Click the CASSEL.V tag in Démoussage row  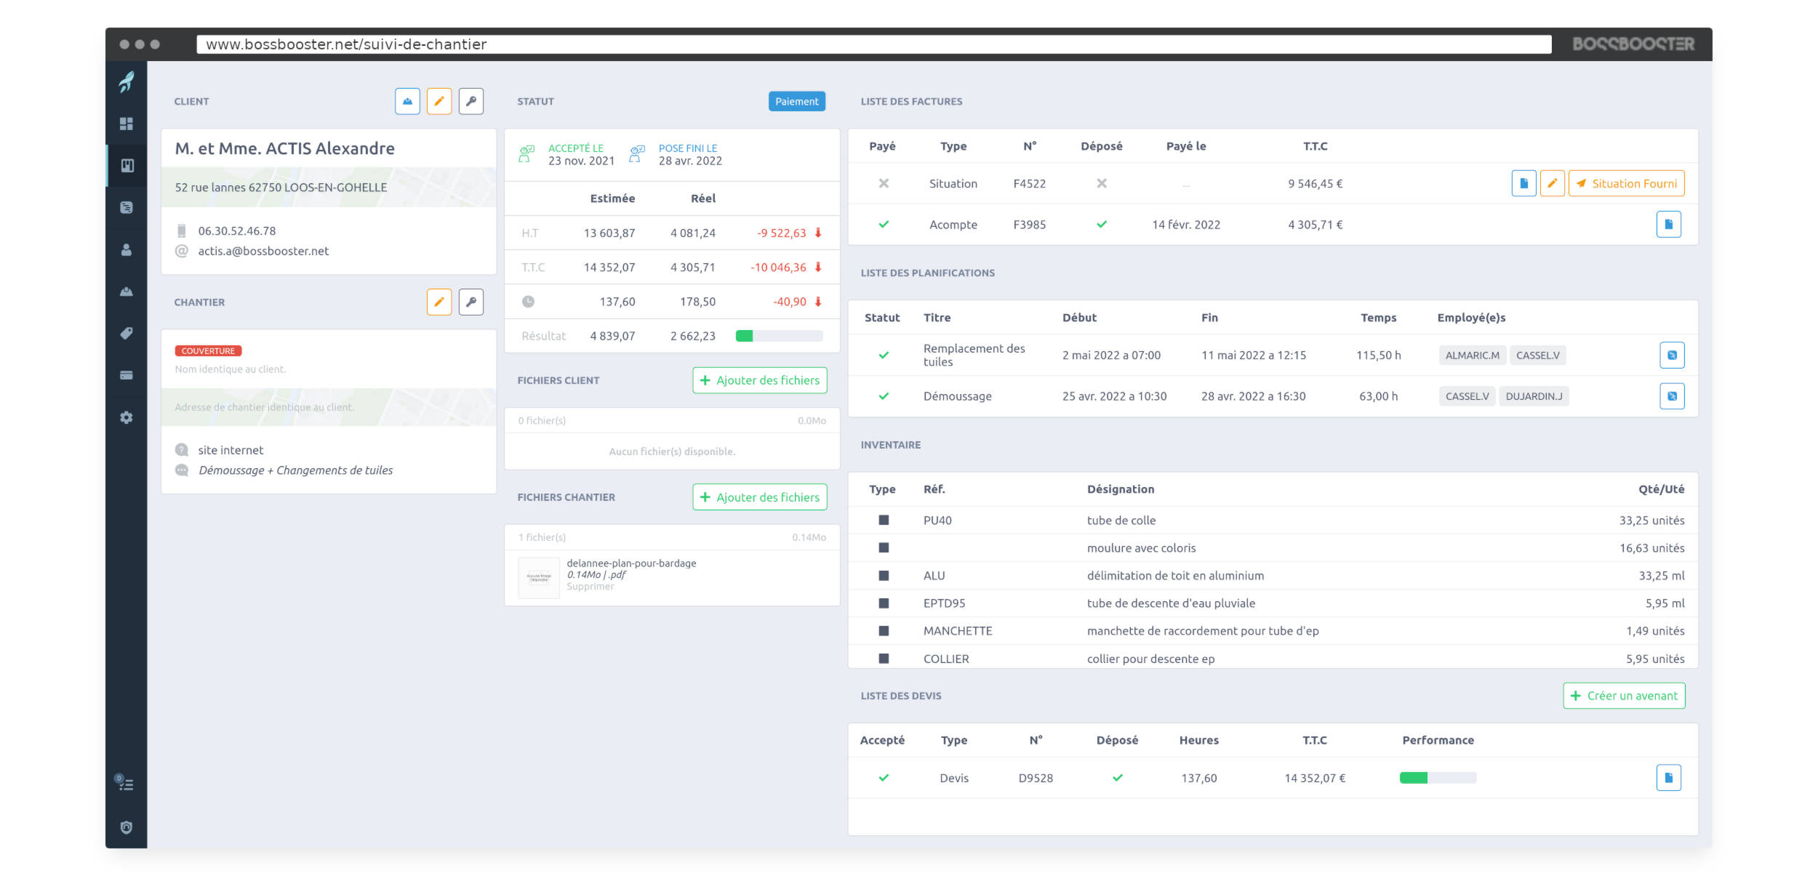click(1467, 396)
